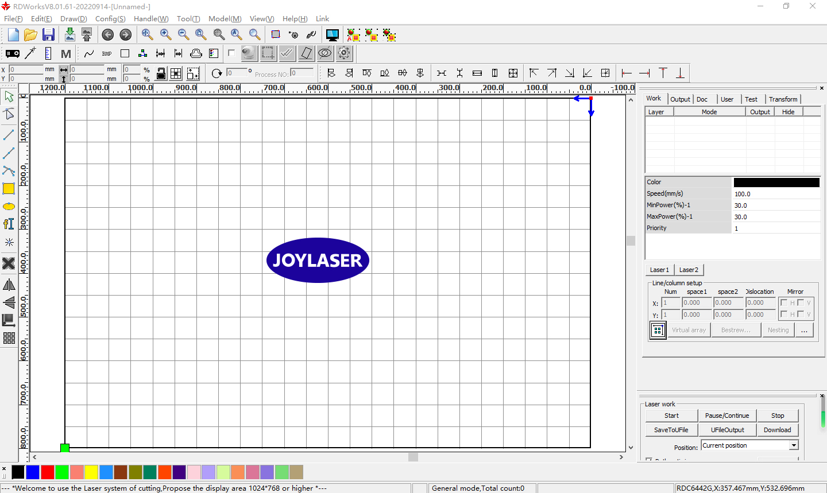Click the rotate icon beside the angle field
827x493 pixels.
[217, 73]
